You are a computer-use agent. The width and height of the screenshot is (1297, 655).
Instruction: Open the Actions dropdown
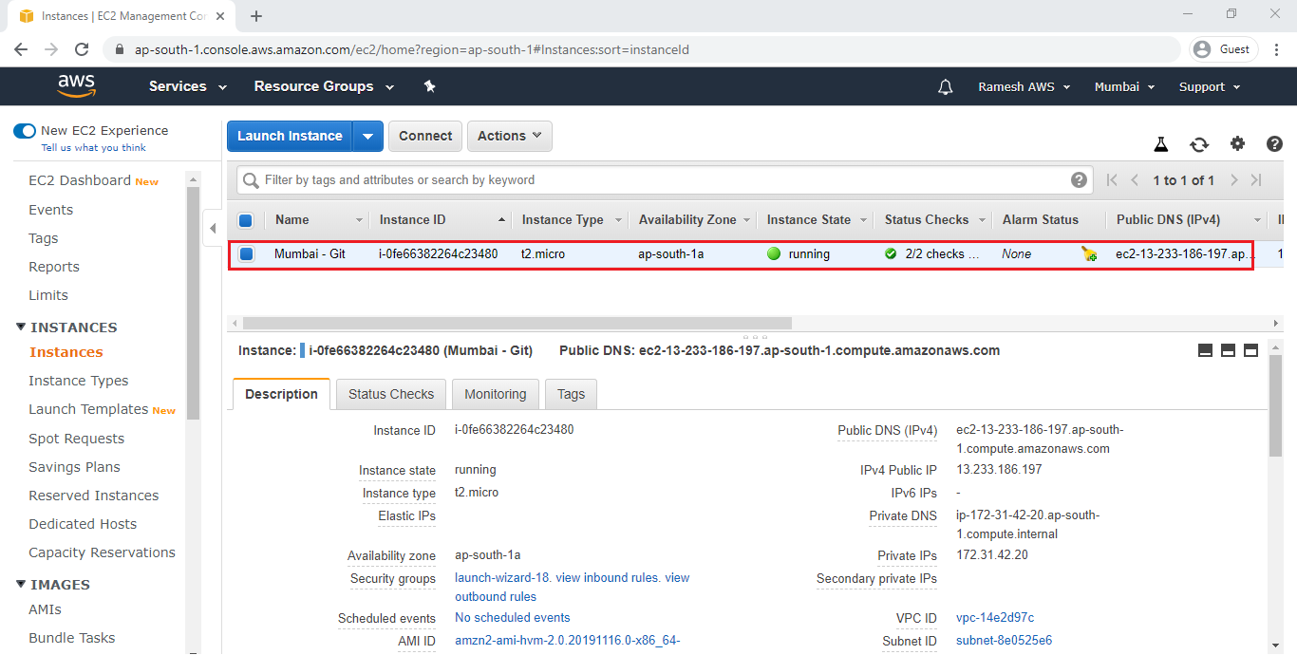(509, 136)
